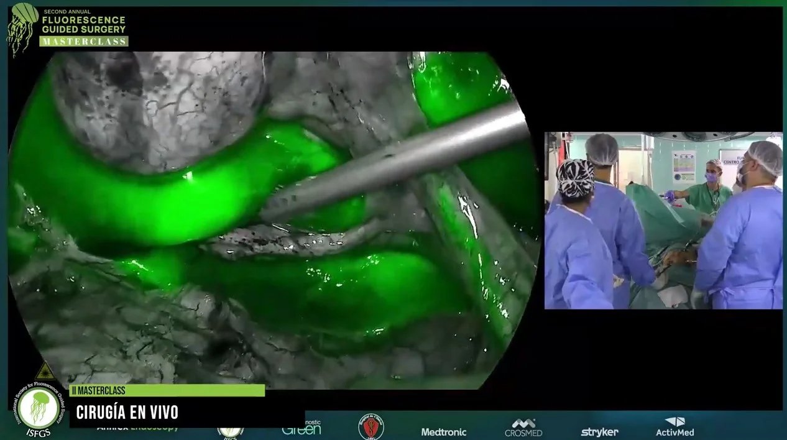
Task: Click the II MASTERCLASS green banner
Action: click(x=167, y=390)
